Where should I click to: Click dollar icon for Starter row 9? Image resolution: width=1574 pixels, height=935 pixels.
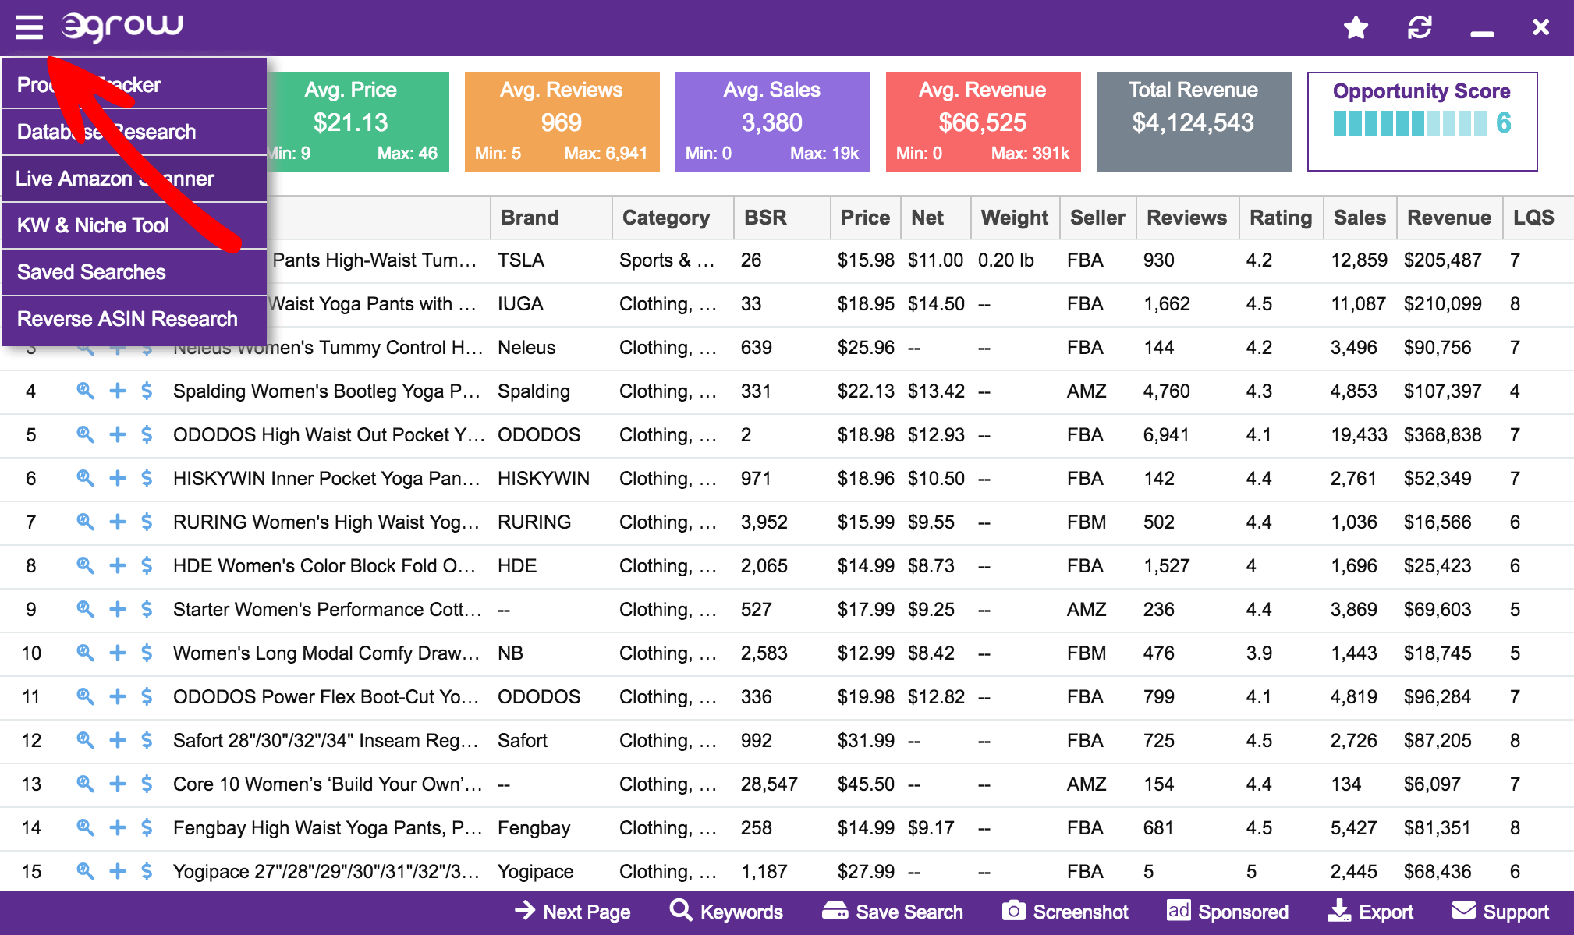click(147, 609)
